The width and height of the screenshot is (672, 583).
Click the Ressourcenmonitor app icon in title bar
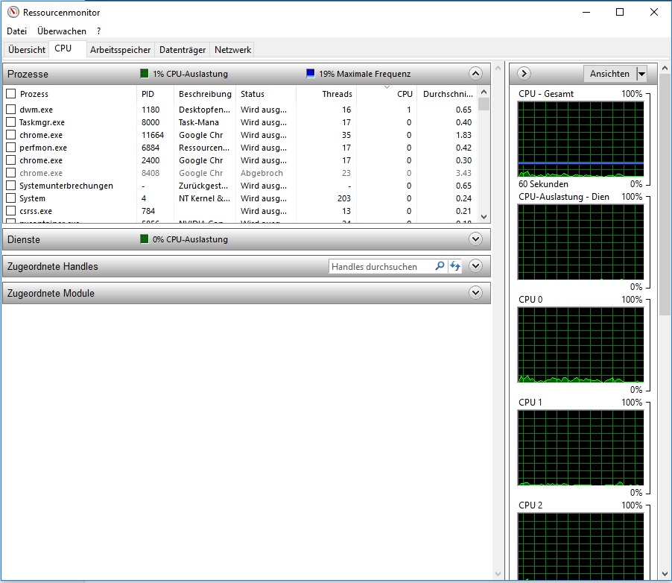(12, 13)
